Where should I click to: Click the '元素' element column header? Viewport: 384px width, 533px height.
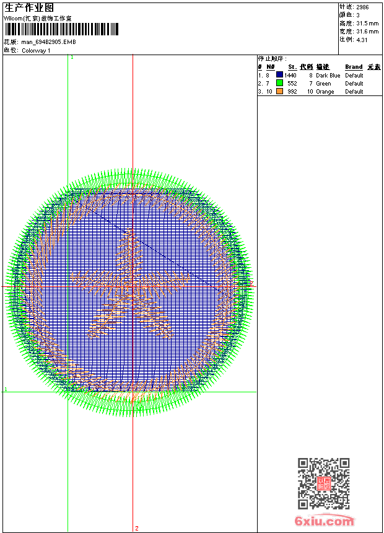coord(374,67)
